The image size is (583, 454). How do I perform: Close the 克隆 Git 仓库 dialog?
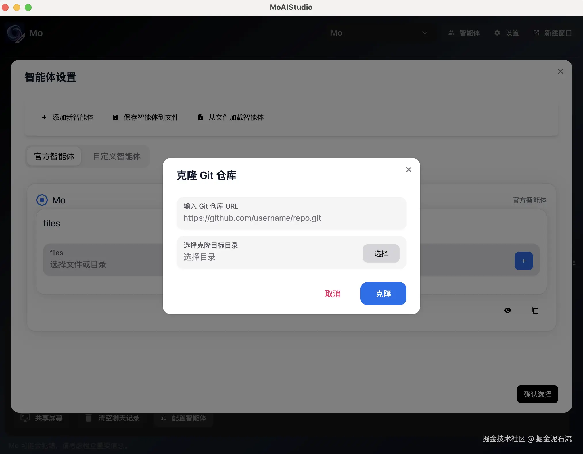tap(409, 170)
